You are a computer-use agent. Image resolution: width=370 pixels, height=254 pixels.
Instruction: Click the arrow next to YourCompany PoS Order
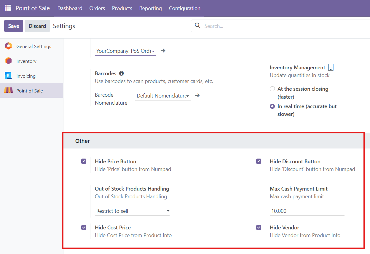point(163,51)
